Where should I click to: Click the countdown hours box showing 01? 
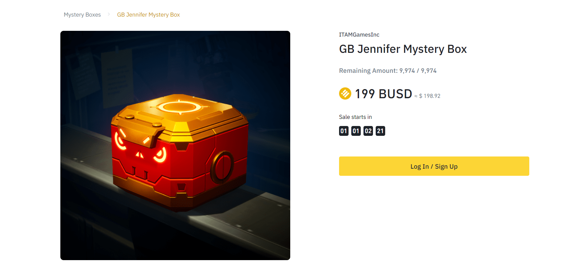click(x=356, y=131)
